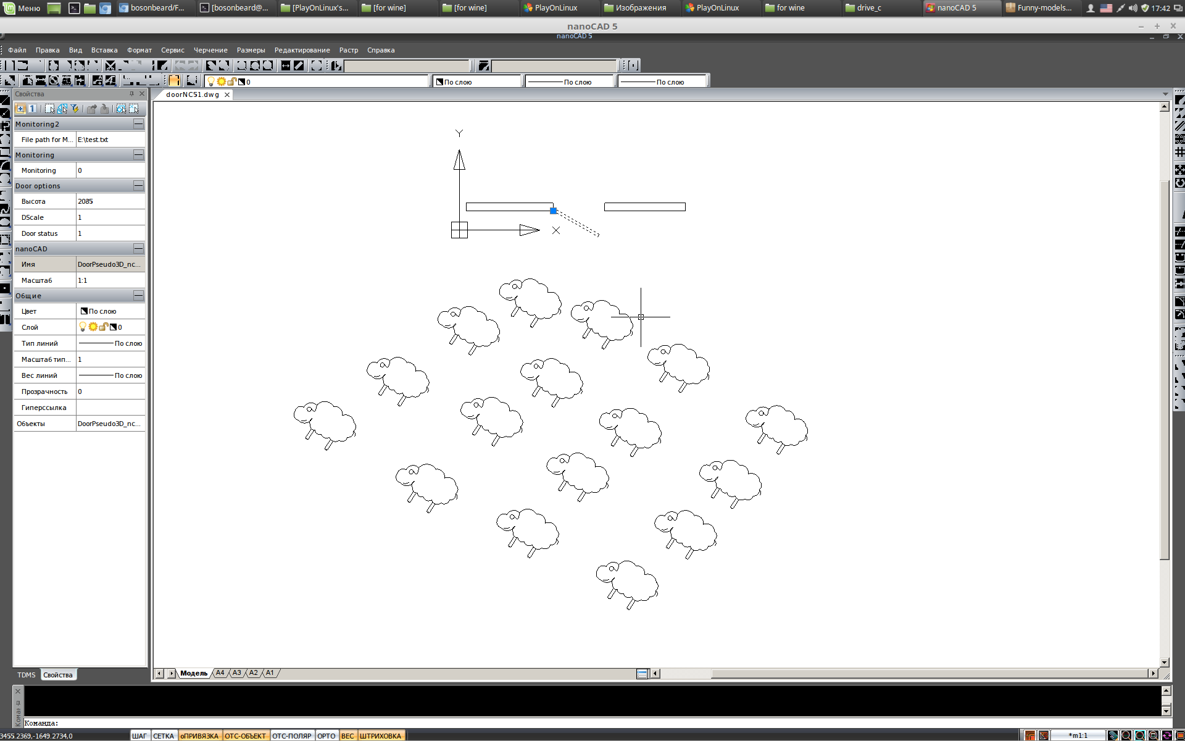Expand Monitoring2 panel section
Viewport: 1185px width, 741px height.
tap(138, 123)
